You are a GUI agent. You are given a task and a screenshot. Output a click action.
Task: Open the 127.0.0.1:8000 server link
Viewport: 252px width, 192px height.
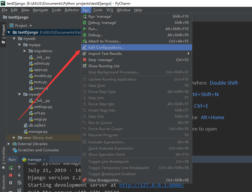152,185
